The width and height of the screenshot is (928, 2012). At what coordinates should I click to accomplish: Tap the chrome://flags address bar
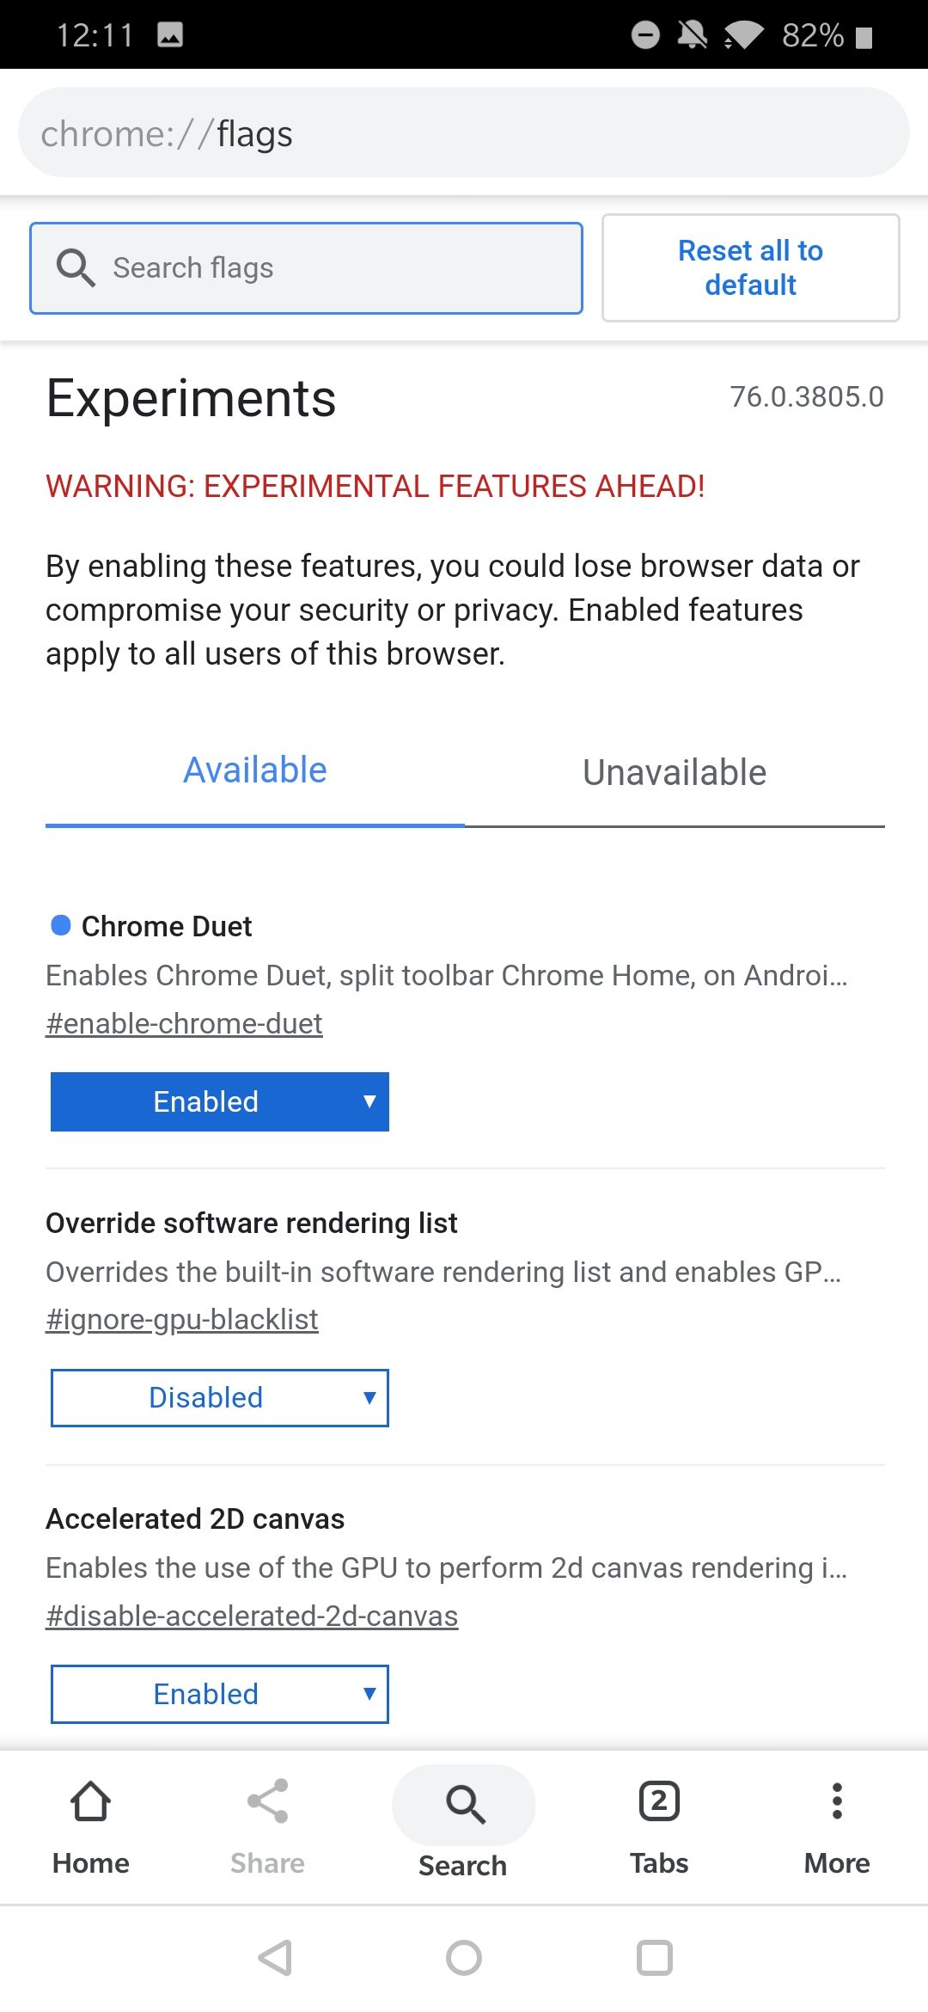pyautogui.click(x=464, y=132)
